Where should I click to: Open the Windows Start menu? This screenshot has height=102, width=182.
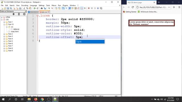tap(3, 99)
